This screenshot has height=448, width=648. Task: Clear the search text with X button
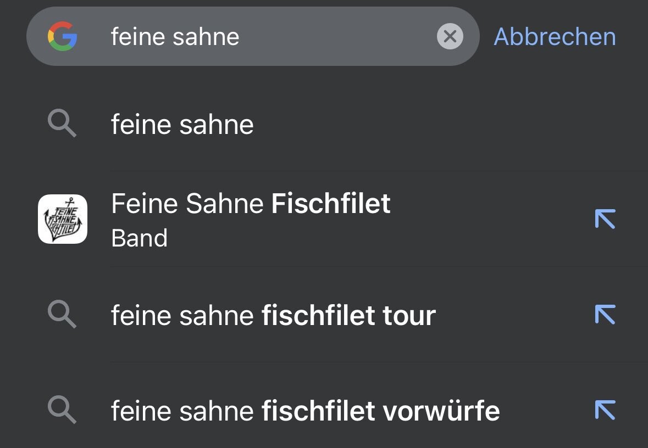(x=450, y=37)
